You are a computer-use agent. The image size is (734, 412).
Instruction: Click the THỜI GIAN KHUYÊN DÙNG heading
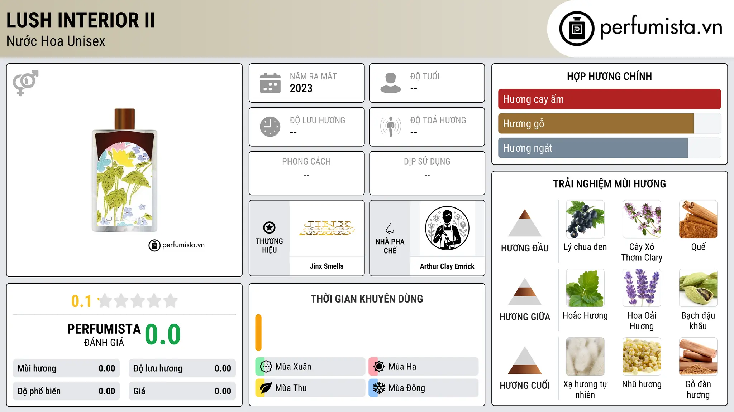(x=367, y=299)
